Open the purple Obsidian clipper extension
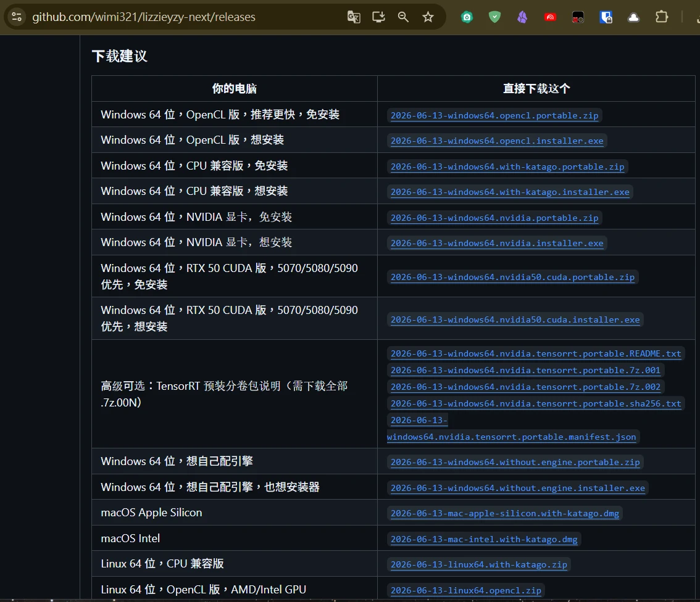 (x=522, y=17)
